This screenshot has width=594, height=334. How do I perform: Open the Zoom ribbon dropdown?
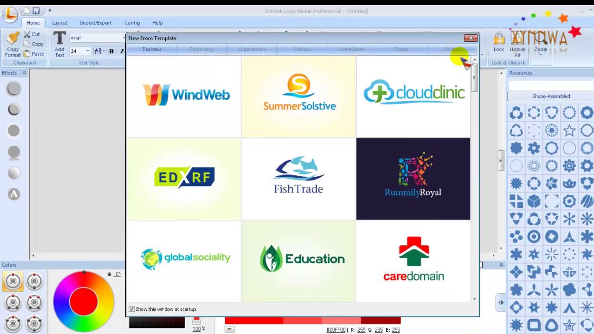pos(541,45)
